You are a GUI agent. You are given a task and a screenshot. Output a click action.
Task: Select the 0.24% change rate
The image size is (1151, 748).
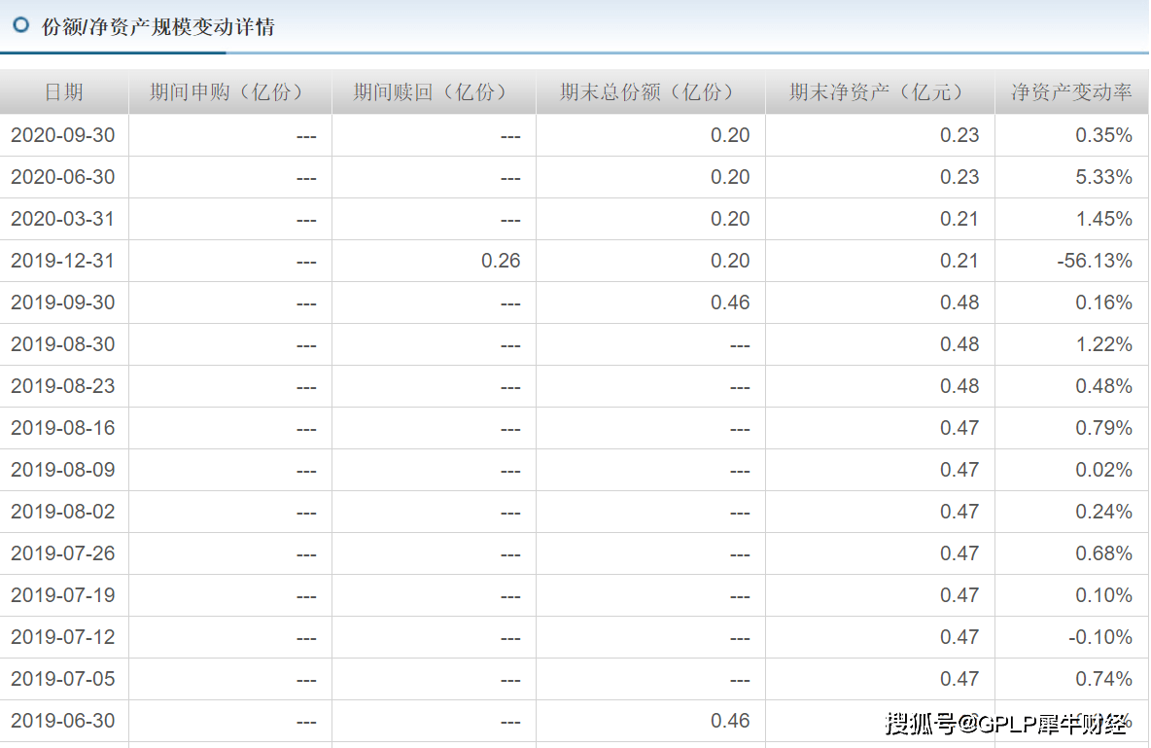click(x=1104, y=513)
